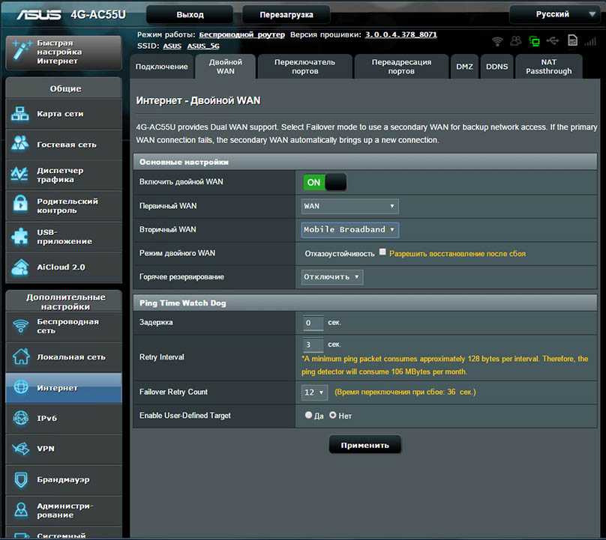Click the Интернет globe icon in sidebar
This screenshot has height=540, width=606.
click(20, 387)
